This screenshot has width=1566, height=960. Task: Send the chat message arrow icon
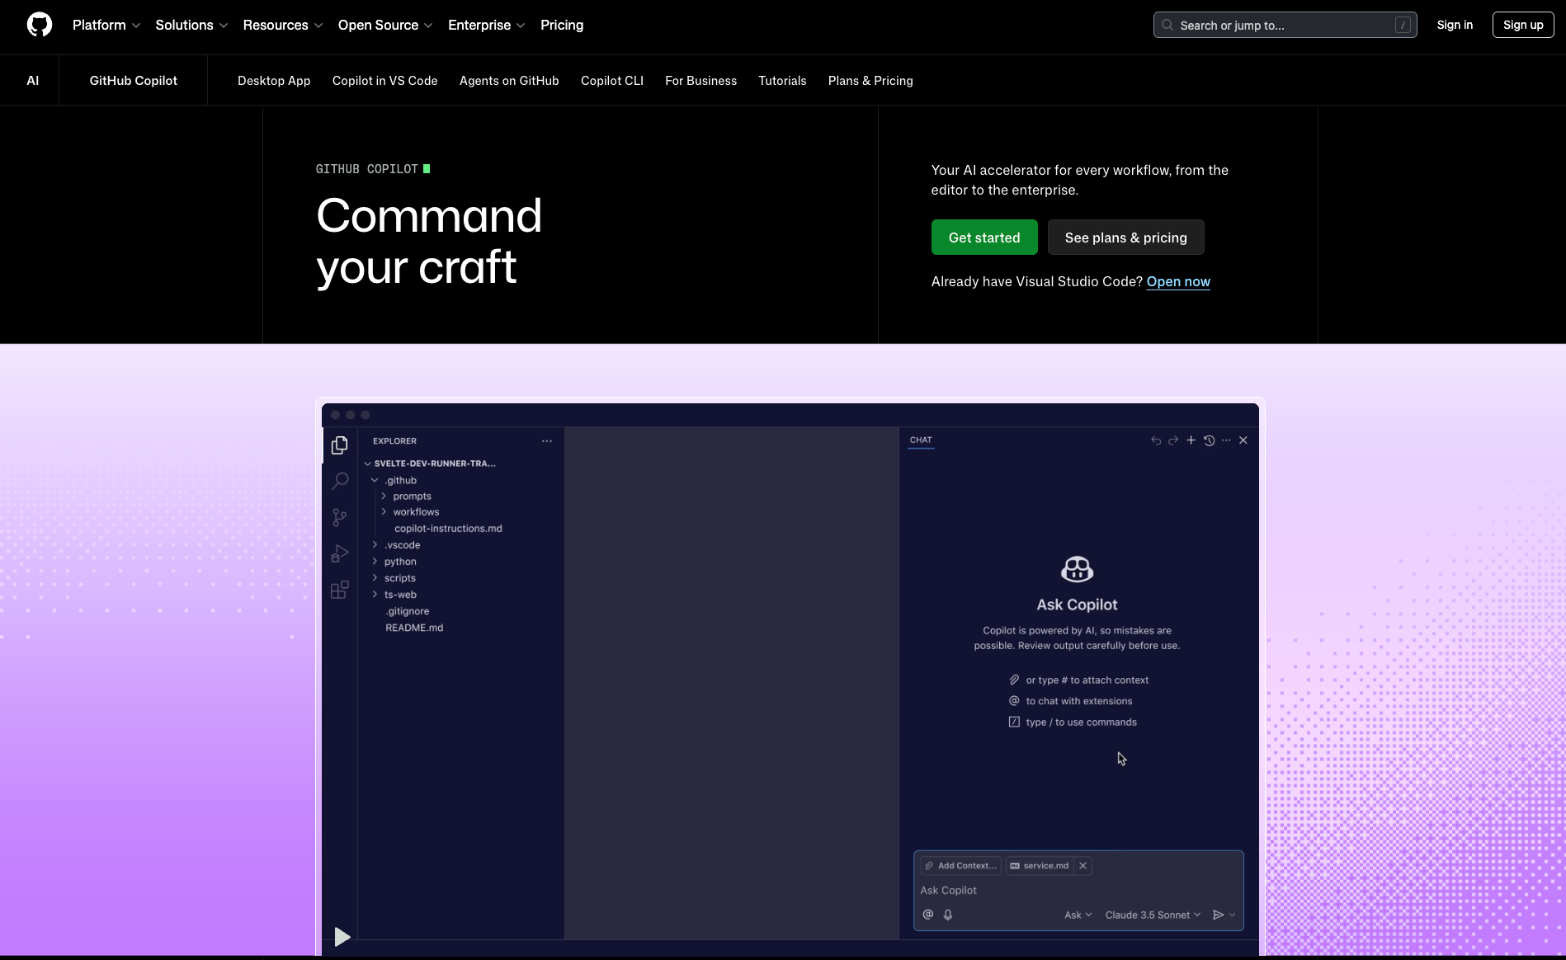tap(1218, 915)
